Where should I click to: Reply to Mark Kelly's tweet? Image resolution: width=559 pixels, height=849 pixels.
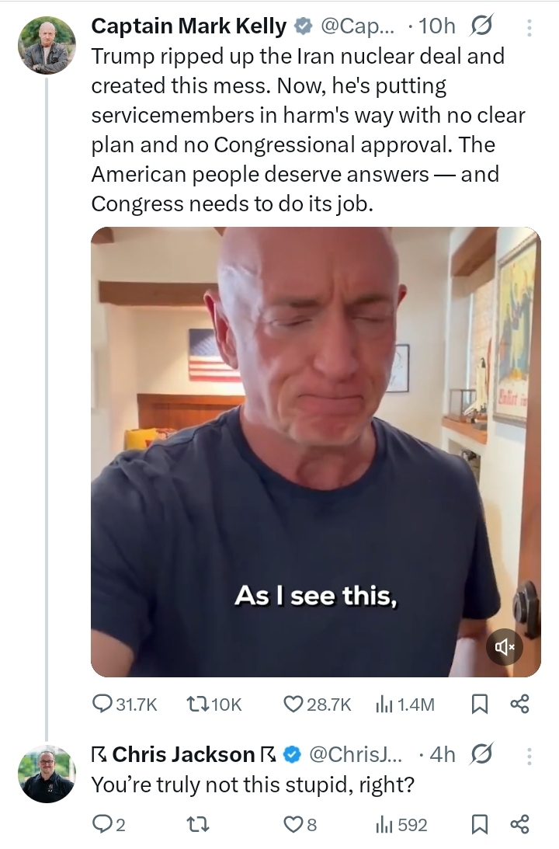(103, 704)
